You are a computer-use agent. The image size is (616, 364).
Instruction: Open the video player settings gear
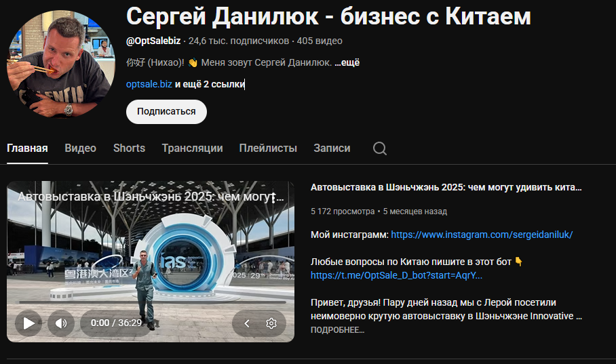pos(271,323)
